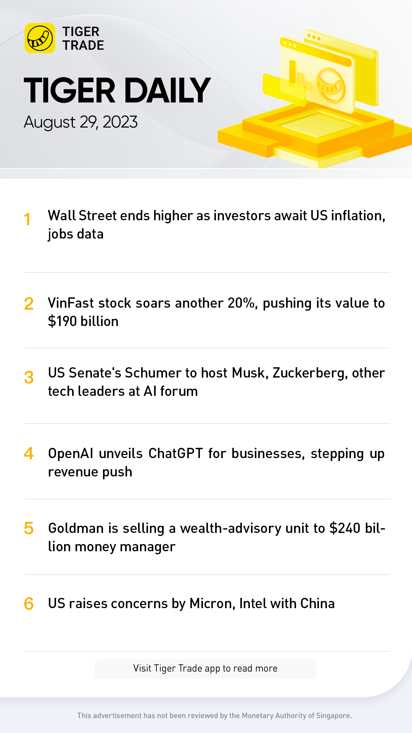The image size is (412, 733).
Task: Click the Tiger Trade logo icon
Action: [x=40, y=38]
